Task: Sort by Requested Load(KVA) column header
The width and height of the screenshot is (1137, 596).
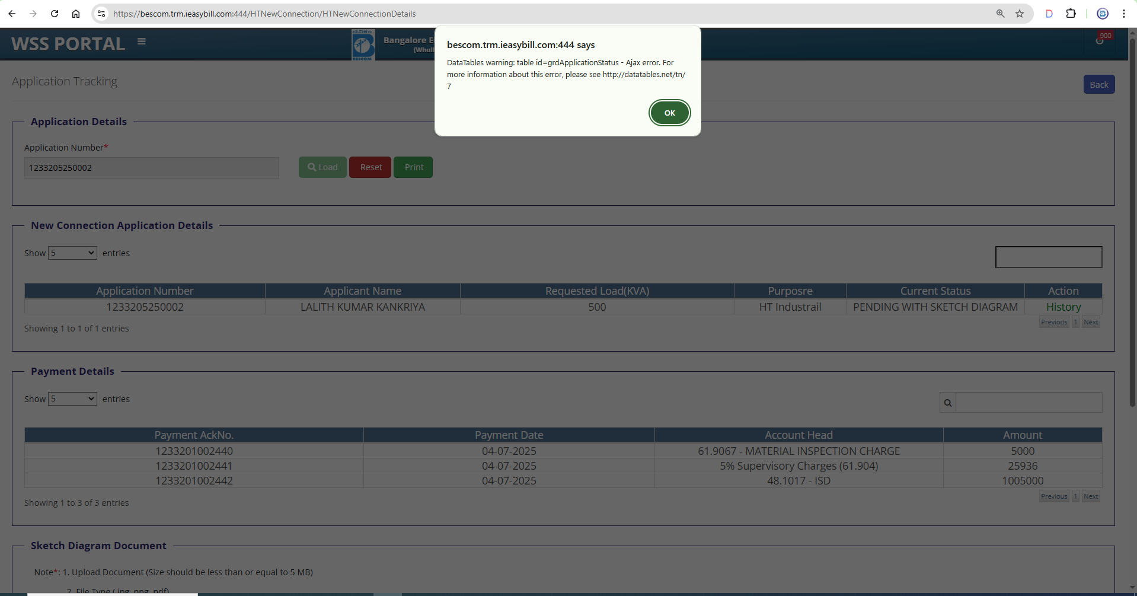Action: (x=597, y=291)
